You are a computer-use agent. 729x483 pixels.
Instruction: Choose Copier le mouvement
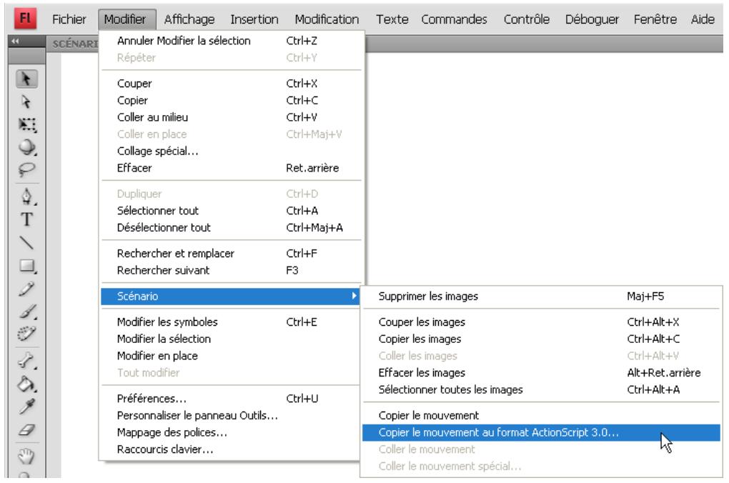coord(541,415)
